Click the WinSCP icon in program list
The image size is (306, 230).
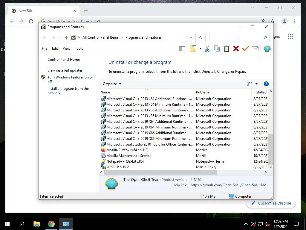(103, 167)
